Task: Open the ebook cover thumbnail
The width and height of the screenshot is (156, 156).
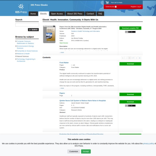Action: [49, 34]
